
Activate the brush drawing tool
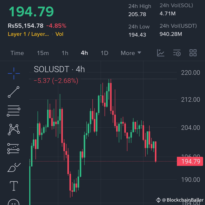[x=14, y=167]
